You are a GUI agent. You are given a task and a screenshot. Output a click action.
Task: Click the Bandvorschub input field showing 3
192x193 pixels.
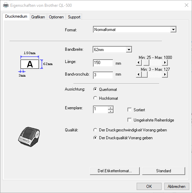pyautogui.click(x=103, y=75)
